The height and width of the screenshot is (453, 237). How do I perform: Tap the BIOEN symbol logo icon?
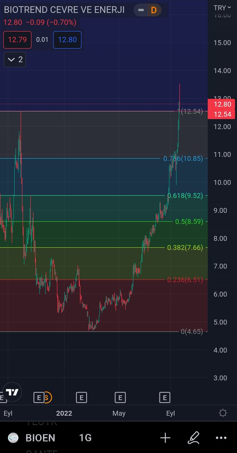click(x=13, y=438)
